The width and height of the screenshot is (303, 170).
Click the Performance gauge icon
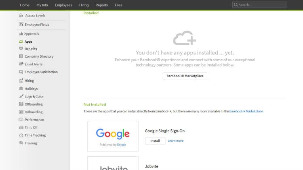tap(21, 120)
